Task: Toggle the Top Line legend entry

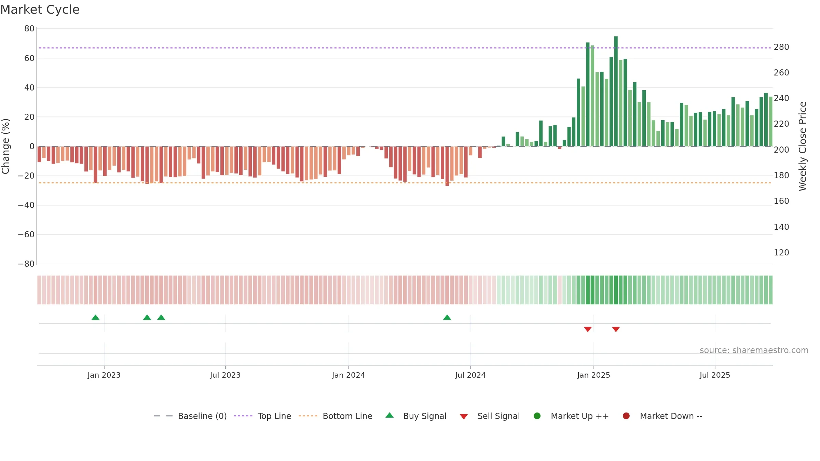Action: click(x=262, y=416)
